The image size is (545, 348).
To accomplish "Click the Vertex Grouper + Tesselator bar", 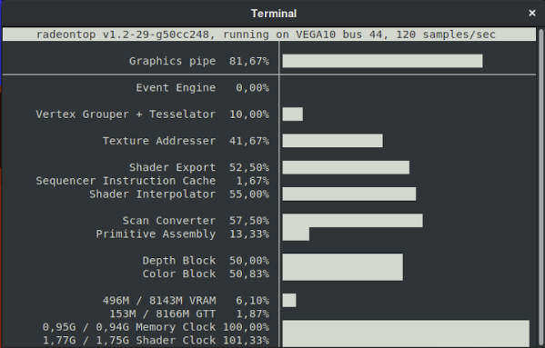I will pyautogui.click(x=293, y=114).
